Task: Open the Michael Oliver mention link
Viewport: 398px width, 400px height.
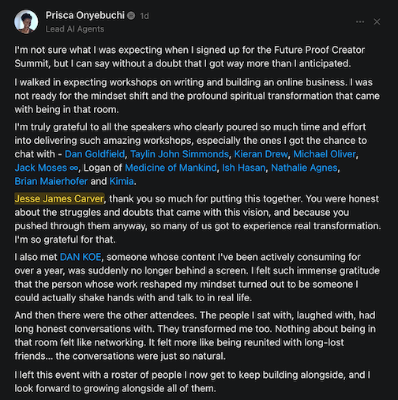Action: [325, 154]
